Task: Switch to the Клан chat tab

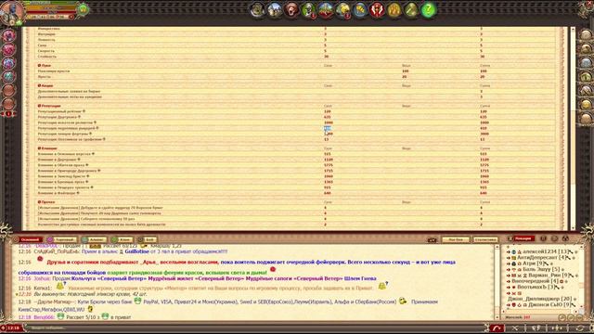Action: click(x=122, y=239)
